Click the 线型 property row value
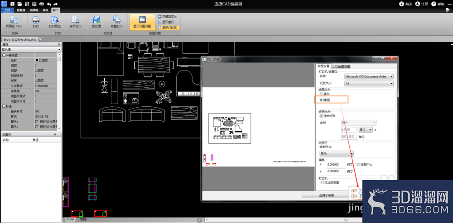453x223 pixels. click(46, 71)
